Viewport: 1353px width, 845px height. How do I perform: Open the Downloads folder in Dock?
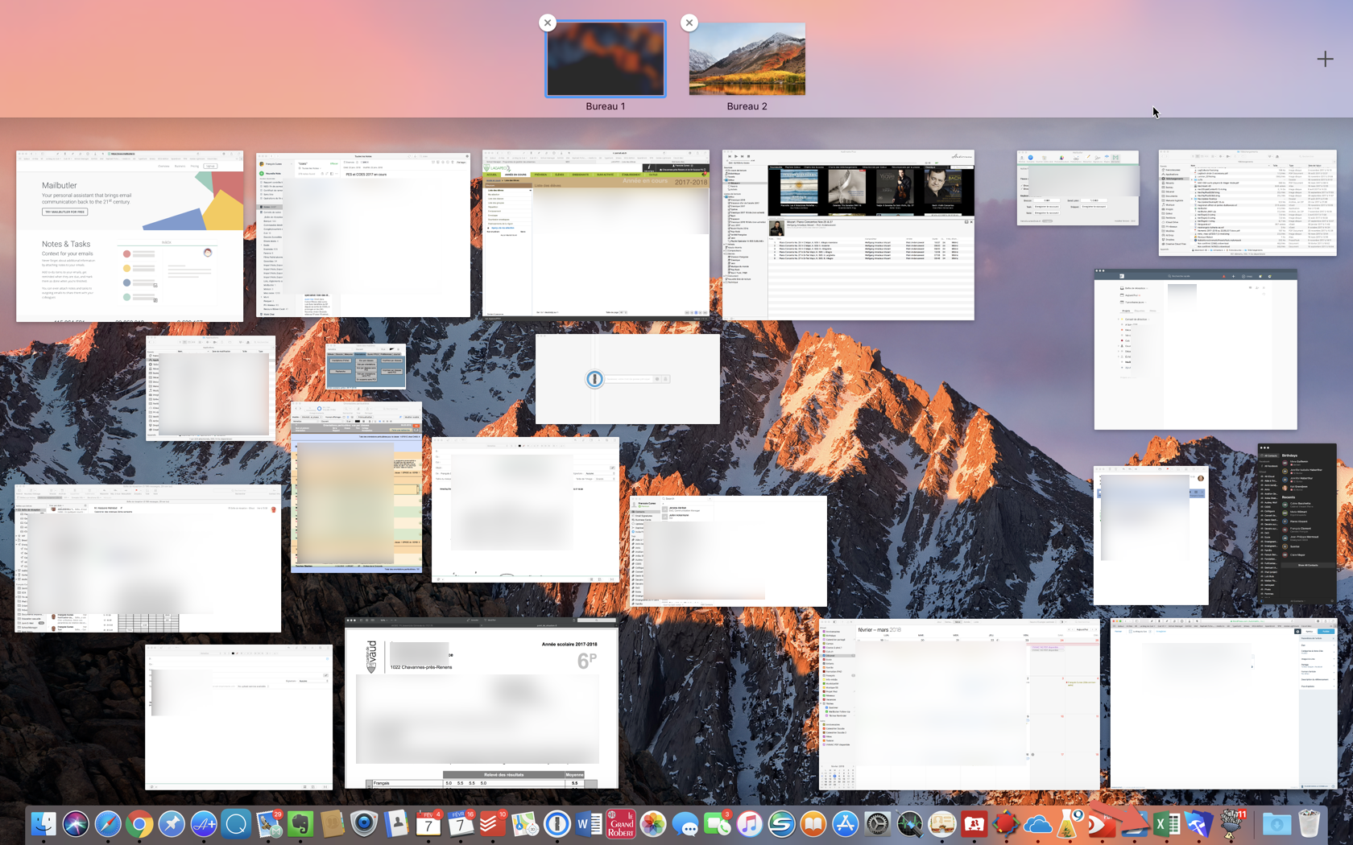(x=1276, y=824)
